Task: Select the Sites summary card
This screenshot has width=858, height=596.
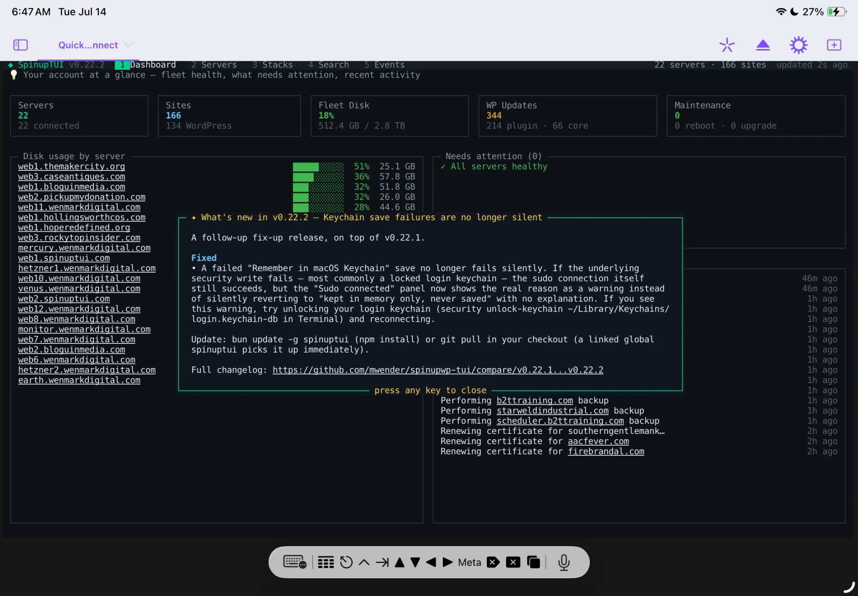Action: (229, 116)
